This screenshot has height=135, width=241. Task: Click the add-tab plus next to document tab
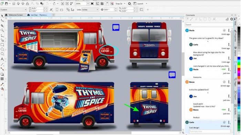coord(53,15)
